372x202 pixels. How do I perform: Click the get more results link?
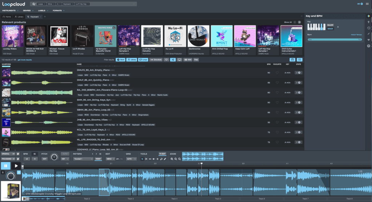tap(25, 60)
